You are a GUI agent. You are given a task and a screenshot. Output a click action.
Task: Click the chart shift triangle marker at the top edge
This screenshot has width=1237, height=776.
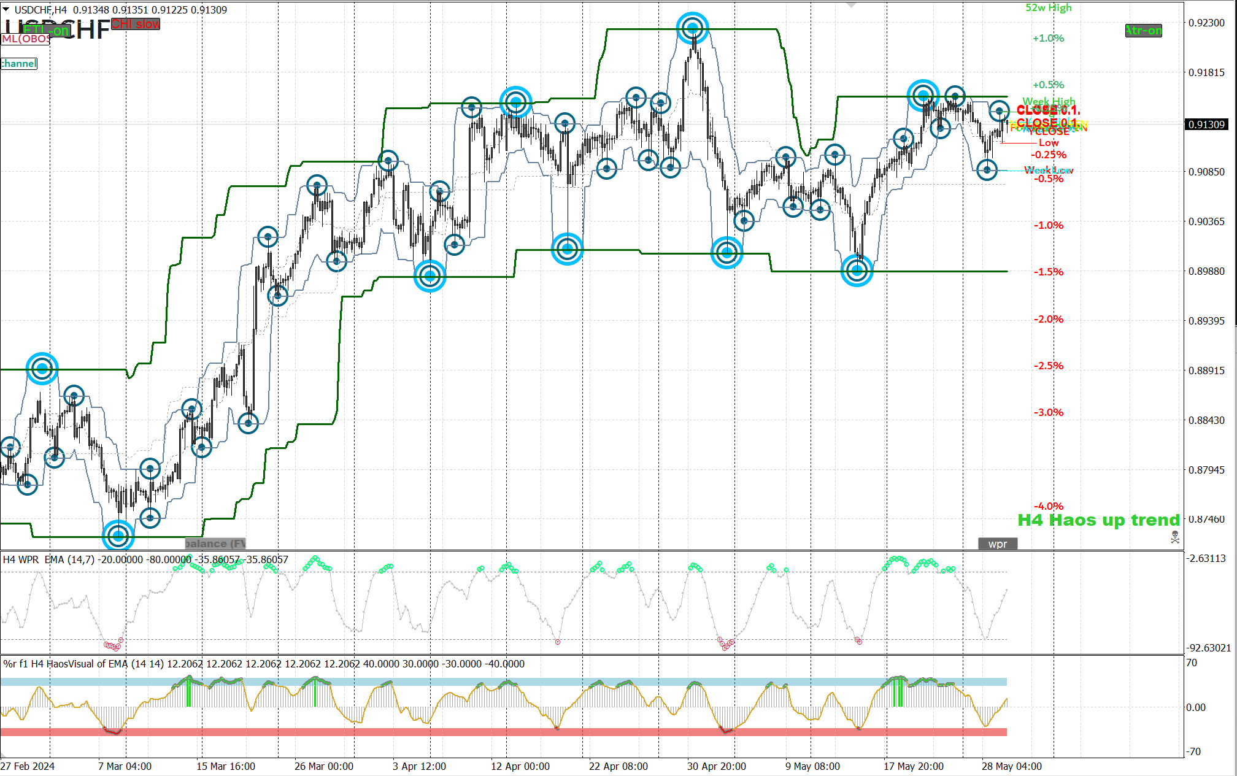pyautogui.click(x=851, y=5)
